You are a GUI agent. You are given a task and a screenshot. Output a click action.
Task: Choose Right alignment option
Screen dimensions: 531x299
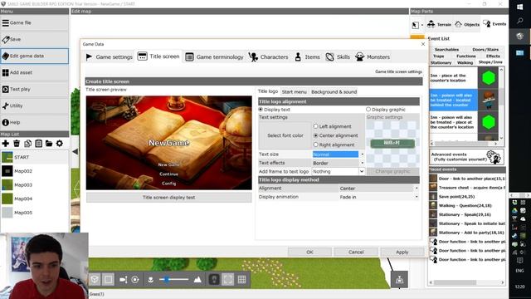315,145
